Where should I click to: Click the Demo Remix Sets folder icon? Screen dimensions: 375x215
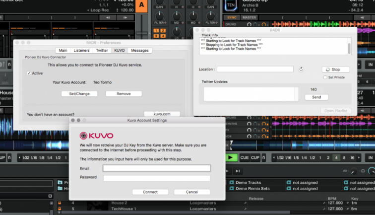pyautogui.click(x=232, y=188)
